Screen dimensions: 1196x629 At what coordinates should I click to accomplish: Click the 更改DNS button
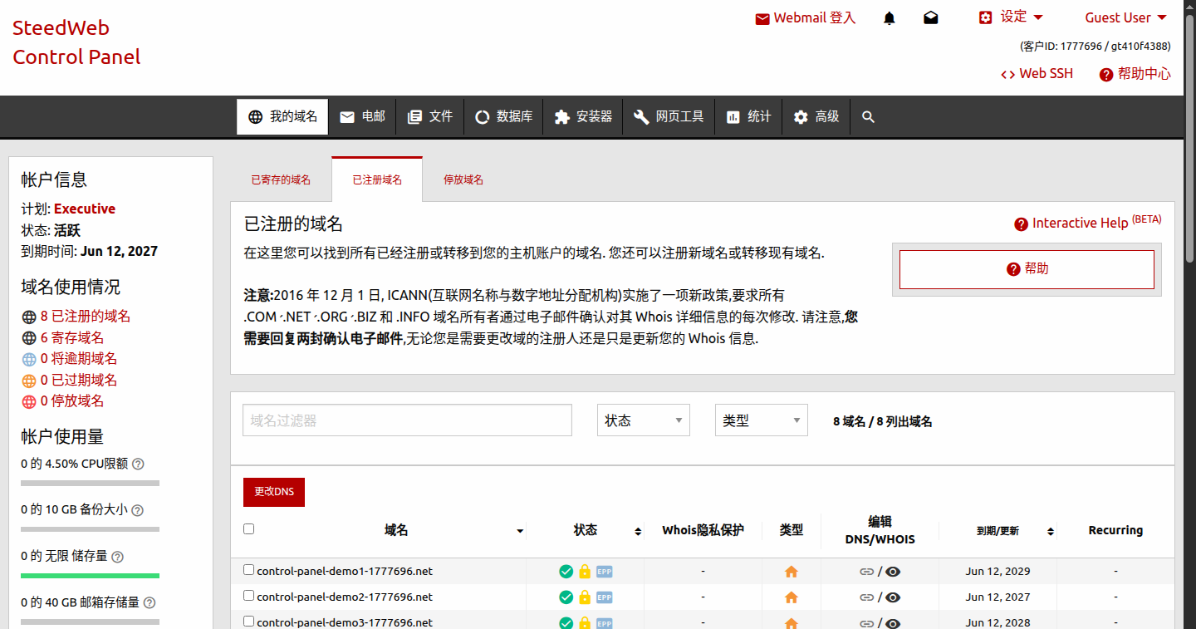click(x=274, y=492)
